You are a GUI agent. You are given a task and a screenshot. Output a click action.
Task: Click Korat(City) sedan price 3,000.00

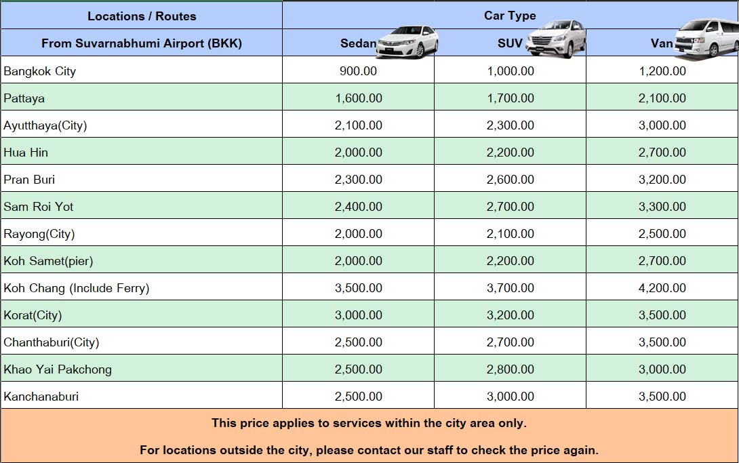[x=358, y=315]
